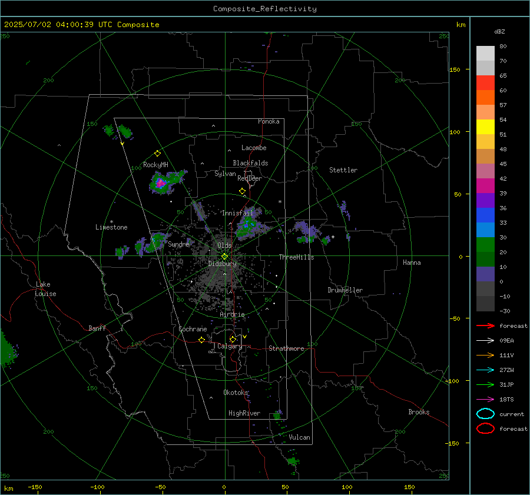Viewport: 530px width, 495px height.
Task: Click the red 60–65 dBZ legend swatch
Action: pyautogui.click(x=485, y=83)
